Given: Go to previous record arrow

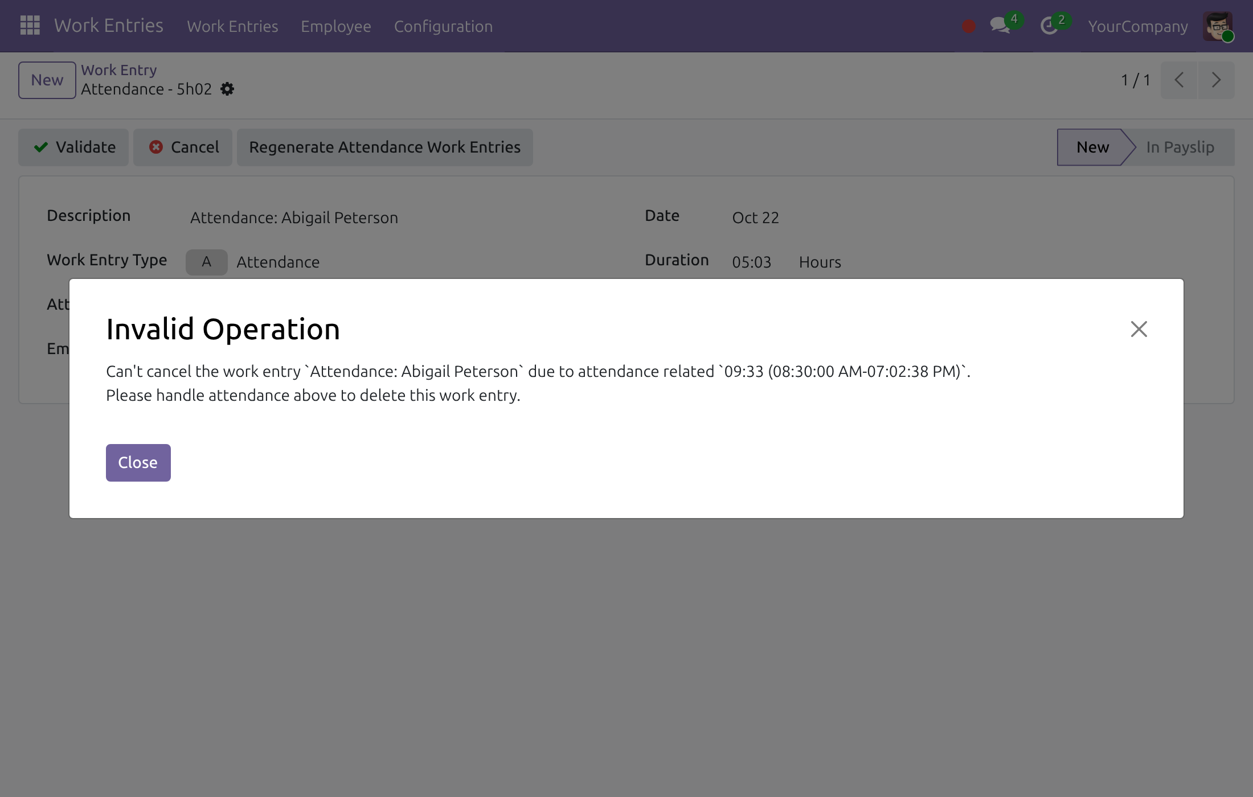Looking at the screenshot, I should [1179, 80].
